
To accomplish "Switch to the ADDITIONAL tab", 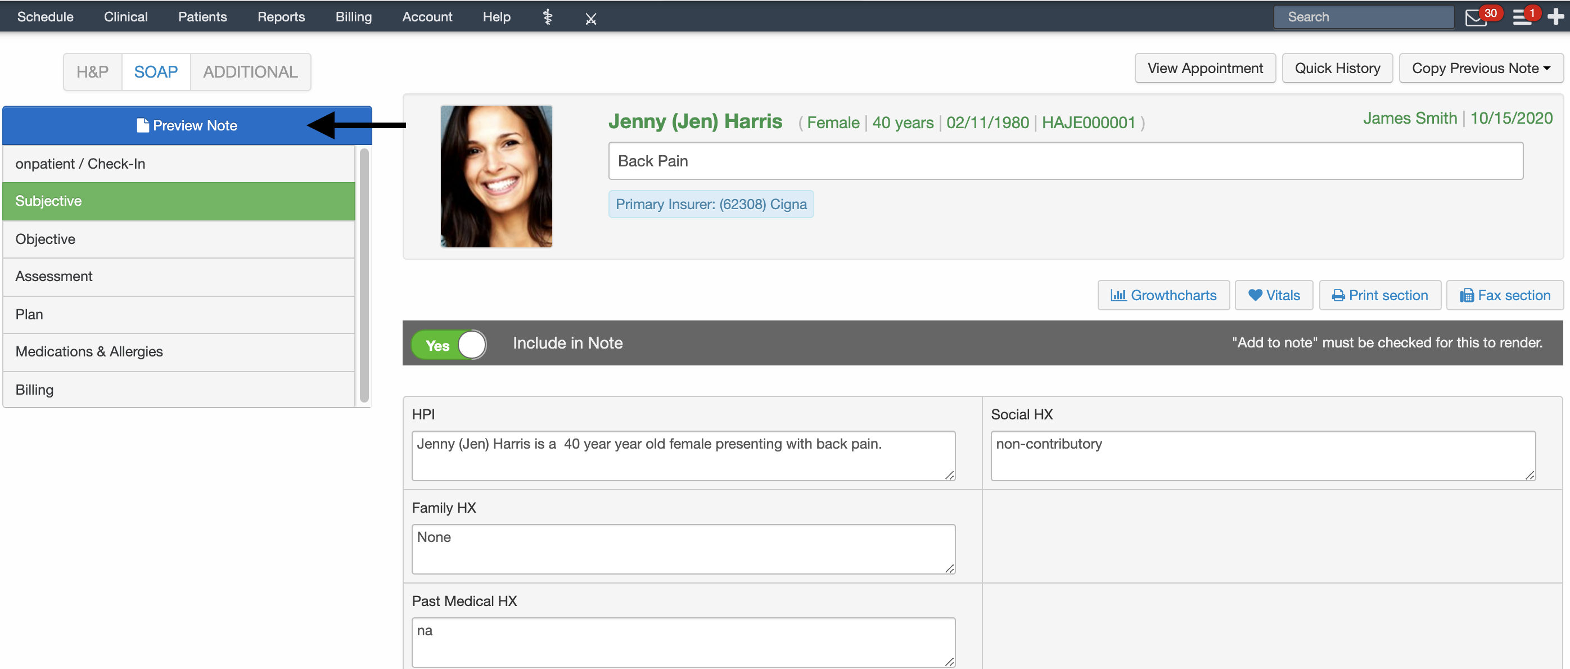I will click(250, 72).
